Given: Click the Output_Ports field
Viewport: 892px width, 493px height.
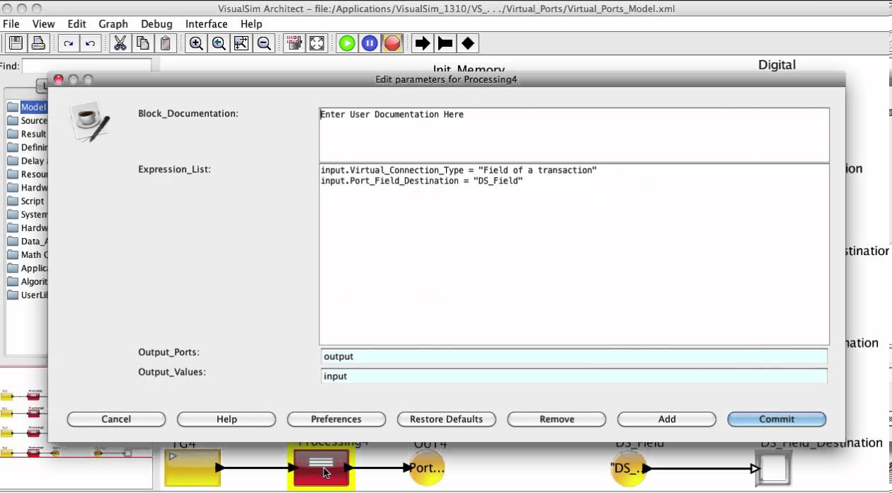Looking at the screenshot, I should click(x=574, y=356).
